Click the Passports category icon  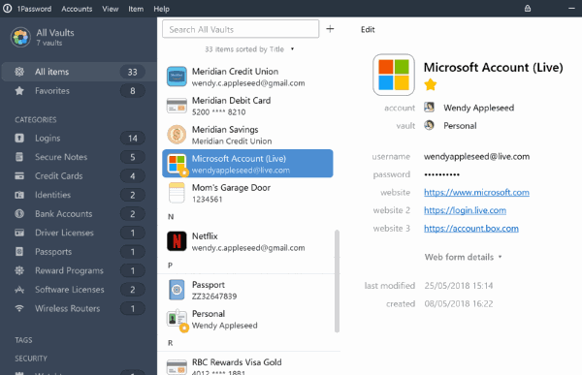point(19,252)
